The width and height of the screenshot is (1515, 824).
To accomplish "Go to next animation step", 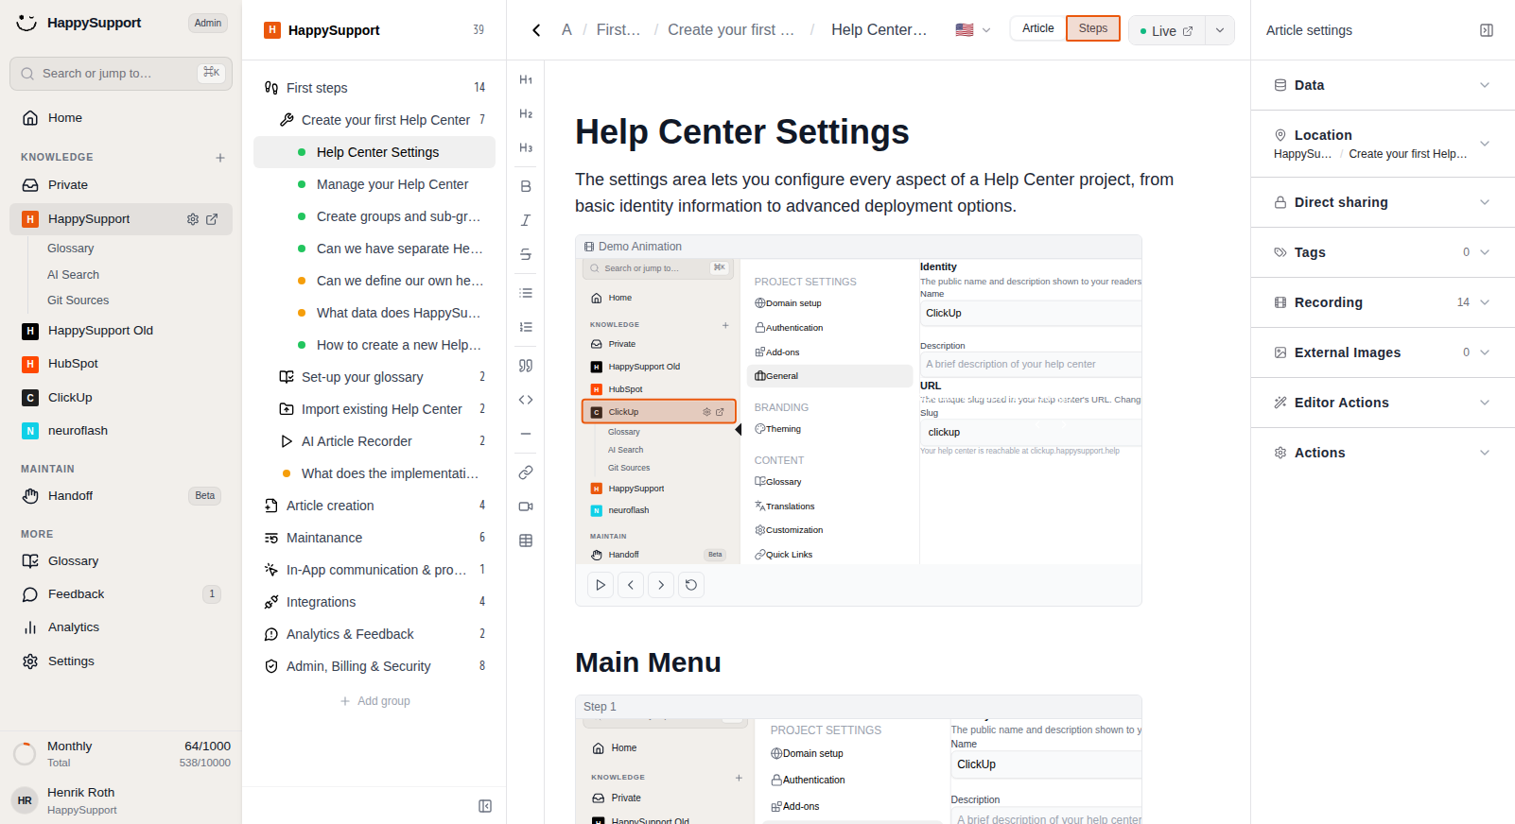I will click(661, 585).
